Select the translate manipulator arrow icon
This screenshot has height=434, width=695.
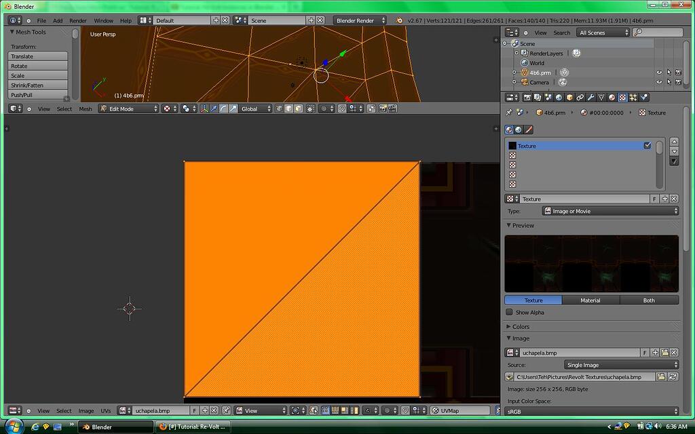214,108
